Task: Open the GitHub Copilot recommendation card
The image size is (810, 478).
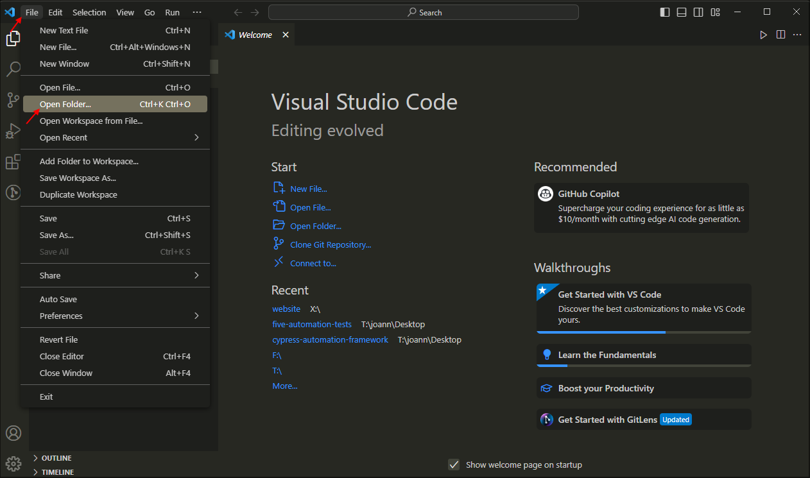Action: 642,207
